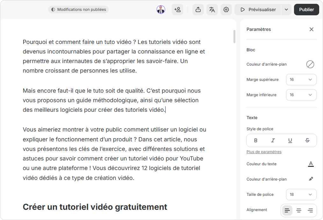
Task: Toggle strikethrough font style
Action: tap(307, 140)
